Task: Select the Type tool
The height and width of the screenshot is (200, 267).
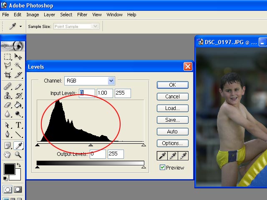Action: 18,125
